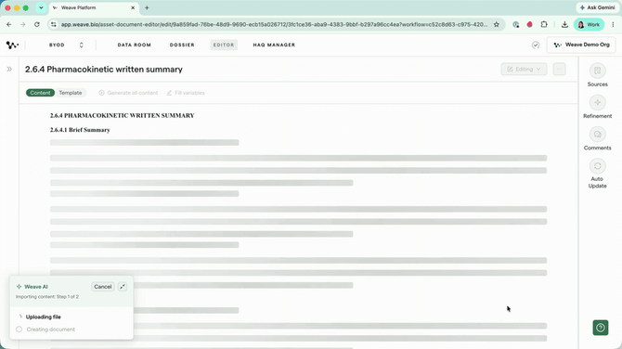
Task: Open the browser downloads icon
Action: (564, 24)
